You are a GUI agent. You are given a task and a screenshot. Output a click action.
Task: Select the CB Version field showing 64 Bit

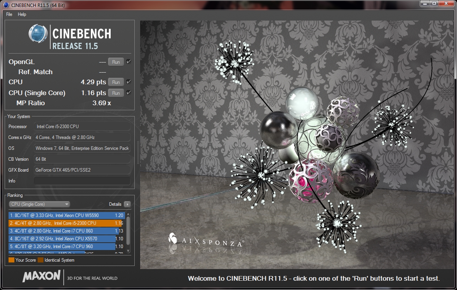pyautogui.click(x=82, y=159)
